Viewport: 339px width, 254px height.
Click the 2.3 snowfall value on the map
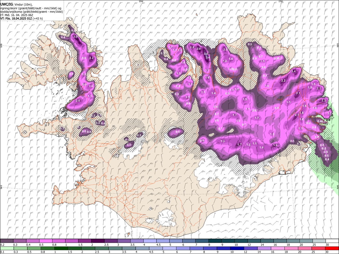[x=324, y=101]
